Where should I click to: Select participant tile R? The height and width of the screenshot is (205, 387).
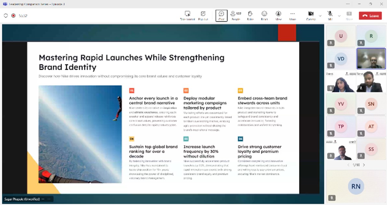[371, 36]
